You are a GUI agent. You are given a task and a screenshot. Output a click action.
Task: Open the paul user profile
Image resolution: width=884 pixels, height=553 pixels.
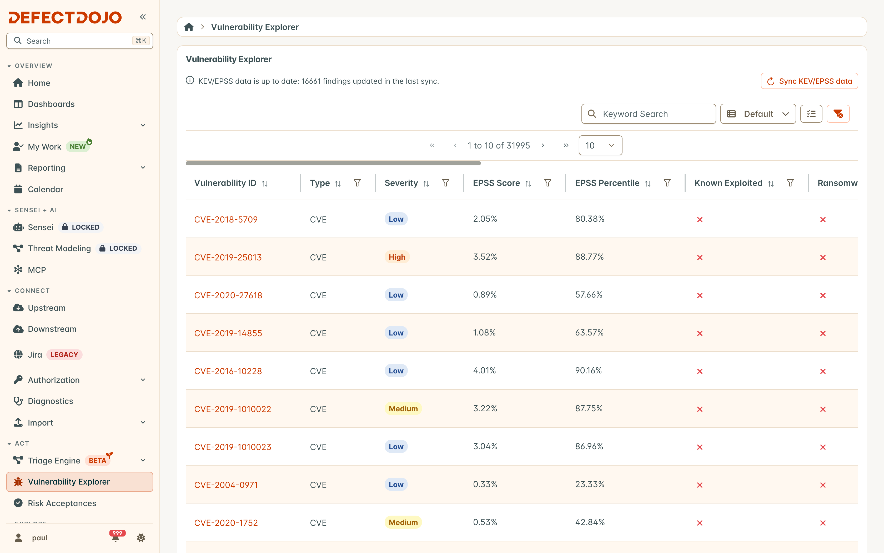click(x=31, y=538)
